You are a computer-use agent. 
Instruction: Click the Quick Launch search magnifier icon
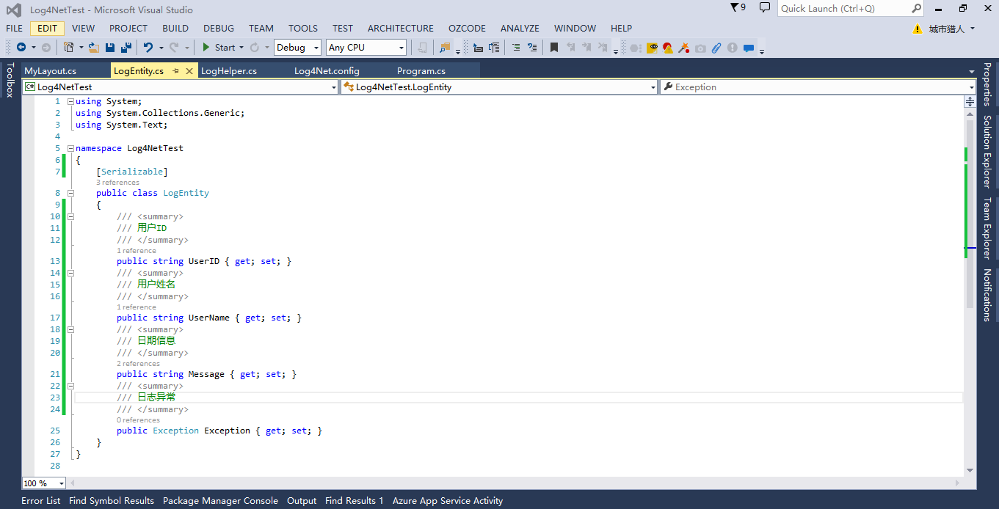pyautogui.click(x=916, y=9)
